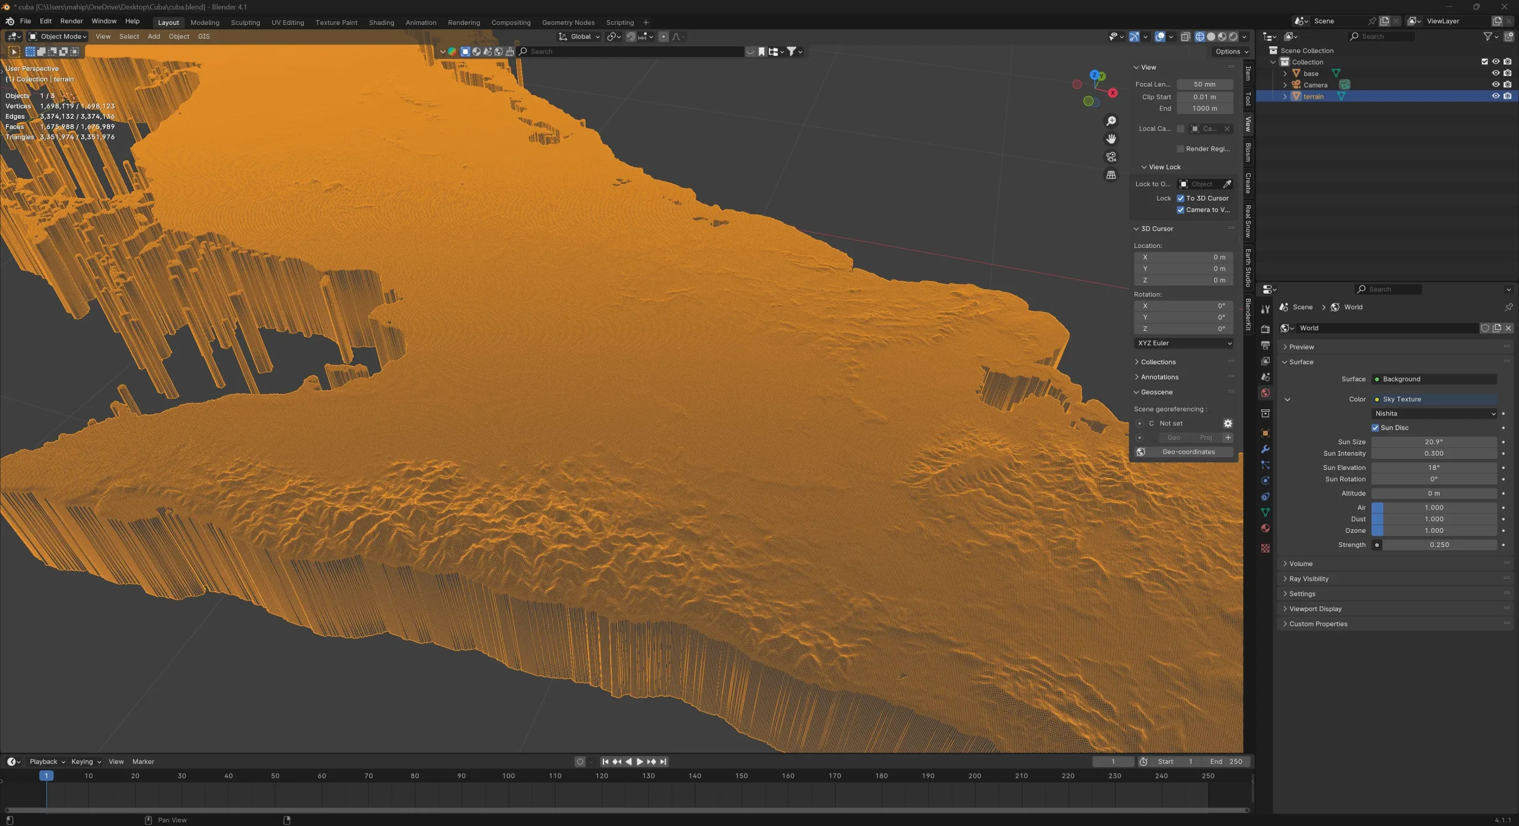Hide the terrain object with eye toggle

coord(1496,96)
